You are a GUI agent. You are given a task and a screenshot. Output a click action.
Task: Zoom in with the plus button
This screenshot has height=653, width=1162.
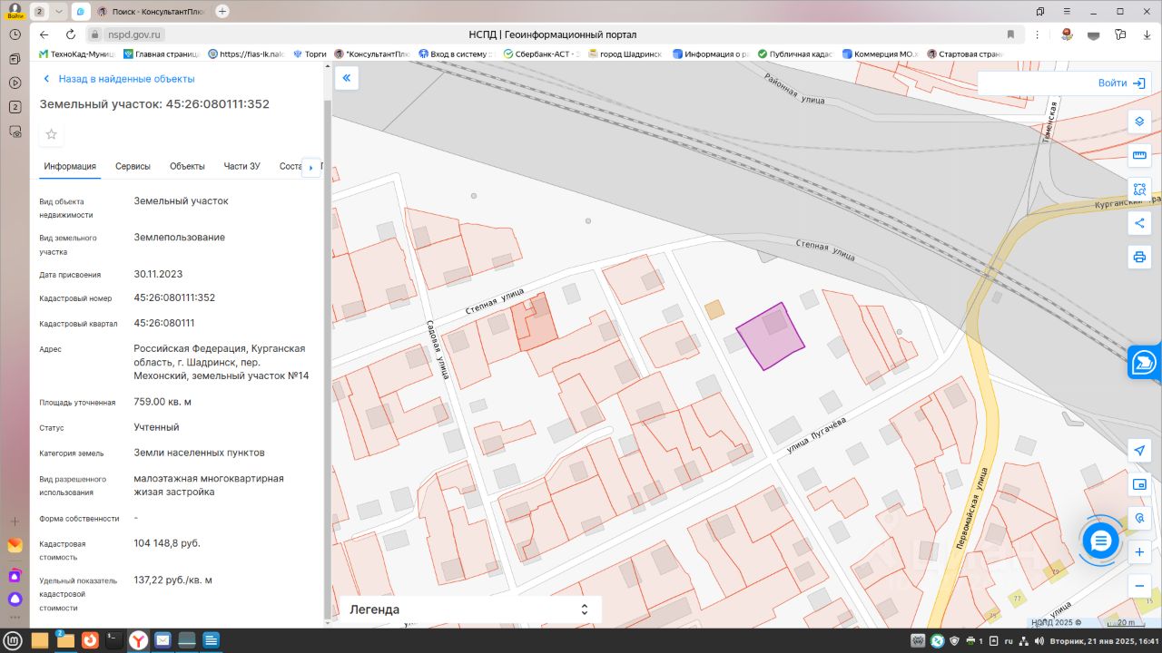point(1139,551)
